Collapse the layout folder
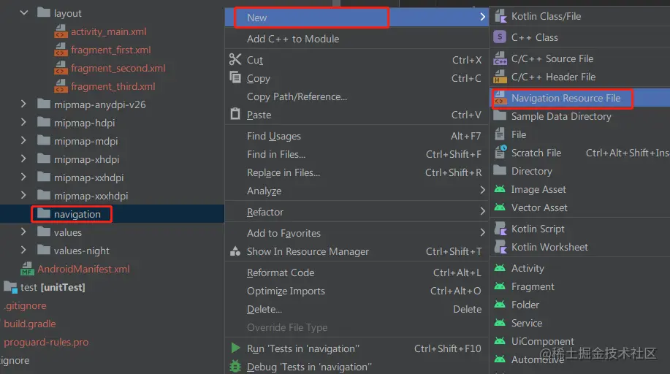The width and height of the screenshot is (670, 374). coord(24,13)
